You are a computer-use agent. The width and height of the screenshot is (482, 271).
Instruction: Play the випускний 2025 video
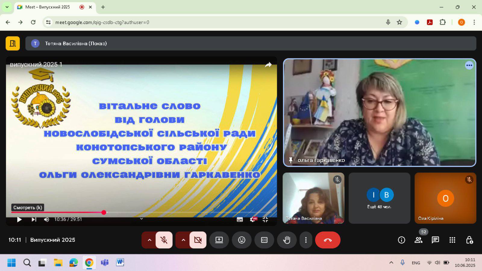19,220
